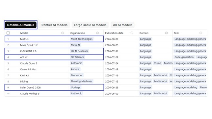Screen dimensions: 212x119
Task: Select the Kimi K3 model name
Action: (24, 75)
